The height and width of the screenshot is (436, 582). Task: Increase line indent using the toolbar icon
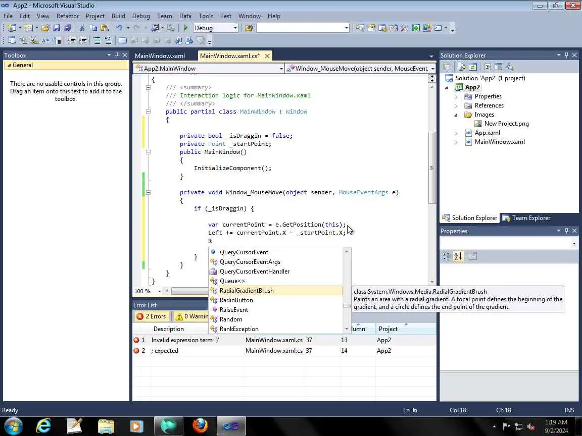pyautogui.click(x=83, y=40)
